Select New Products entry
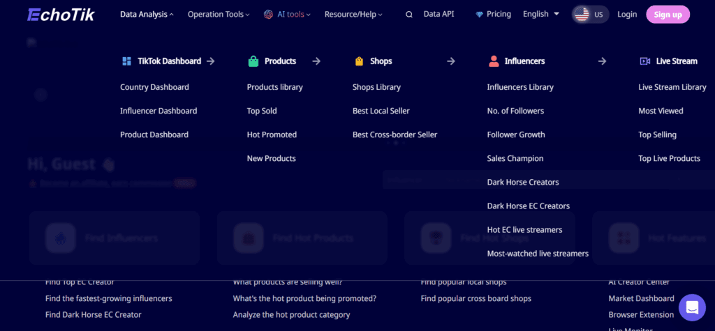The image size is (715, 331). point(272,158)
